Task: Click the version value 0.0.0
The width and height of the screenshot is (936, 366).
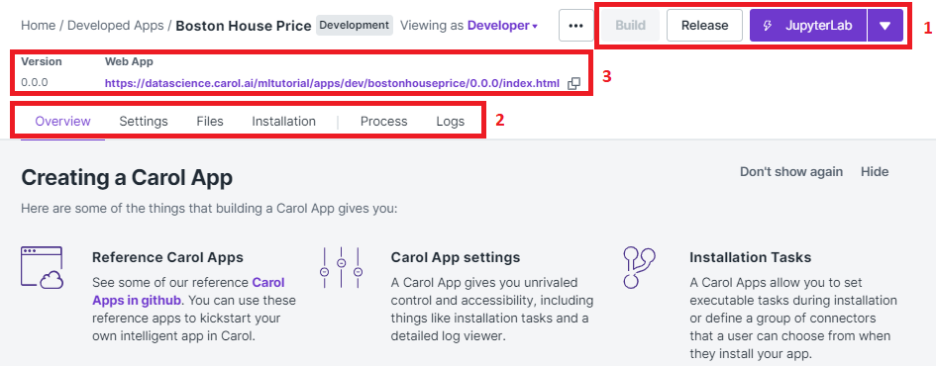Action: [35, 83]
